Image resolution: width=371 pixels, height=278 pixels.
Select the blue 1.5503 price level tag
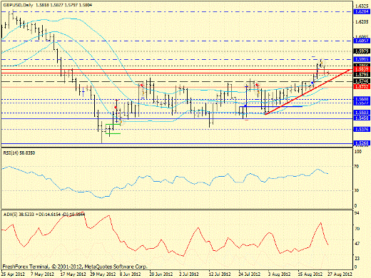(x=362, y=113)
